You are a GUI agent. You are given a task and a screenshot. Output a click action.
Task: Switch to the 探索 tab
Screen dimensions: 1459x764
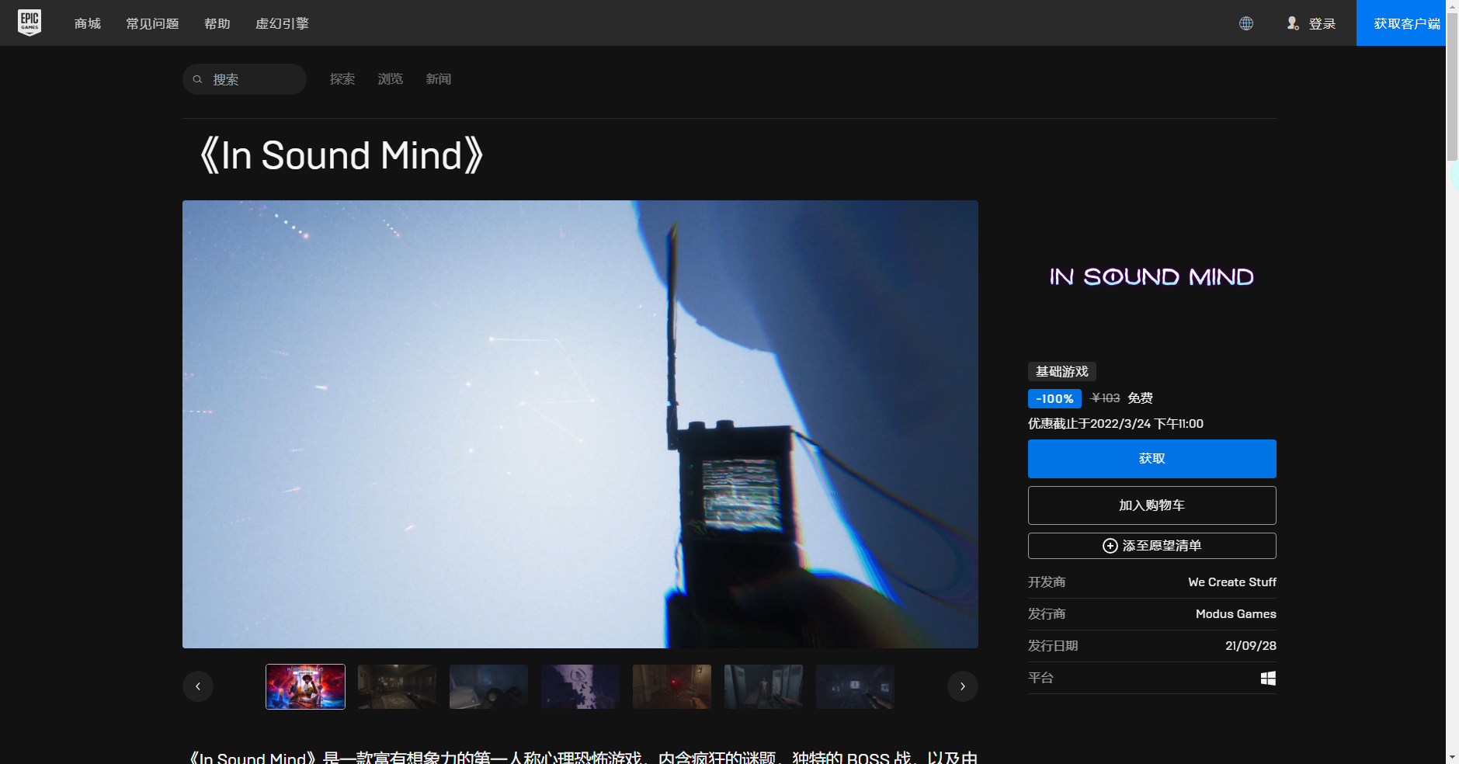coord(342,78)
